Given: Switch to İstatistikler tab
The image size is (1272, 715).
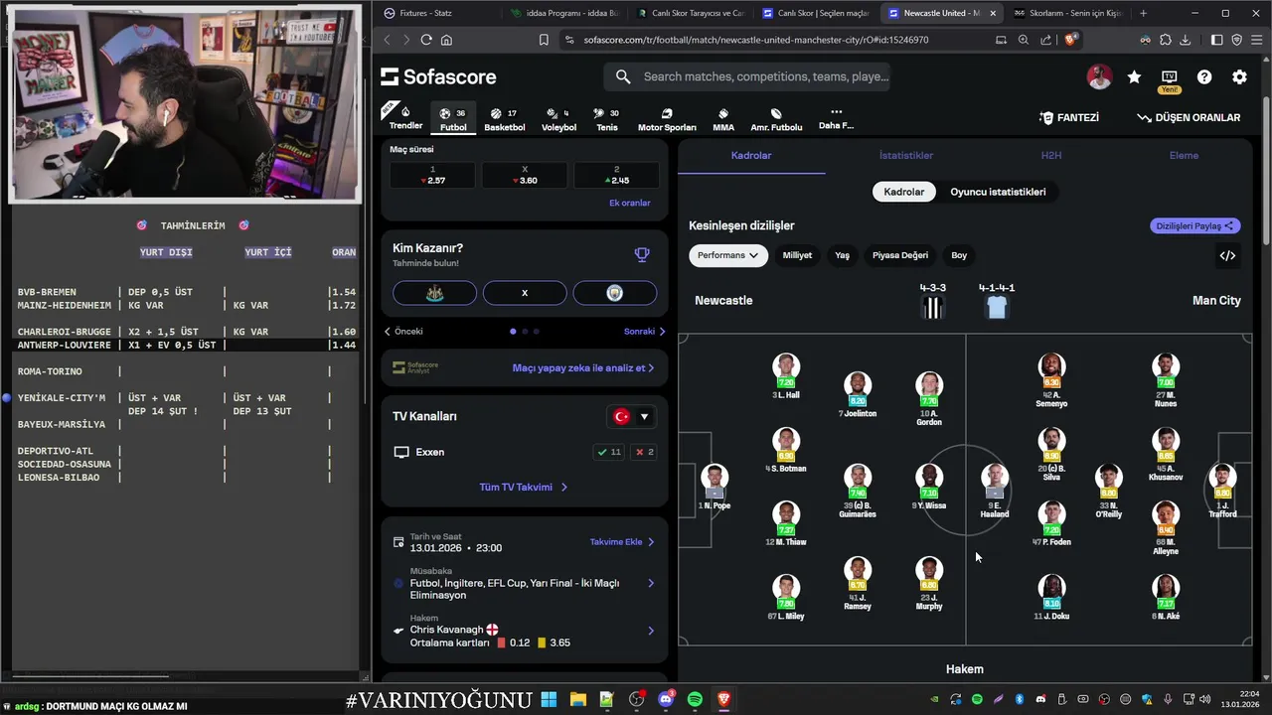Looking at the screenshot, I should pyautogui.click(x=905, y=155).
